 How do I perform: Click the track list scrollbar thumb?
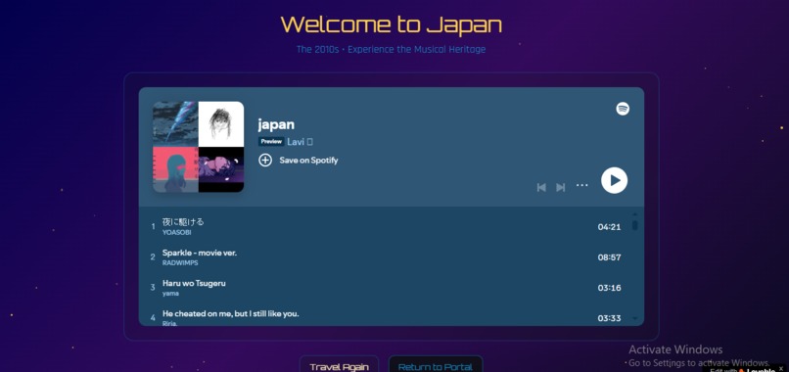(x=635, y=225)
